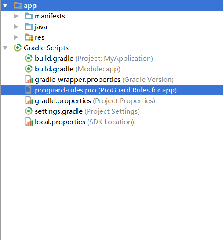Select build.gradle (Project: MyApplication)

coord(94,59)
